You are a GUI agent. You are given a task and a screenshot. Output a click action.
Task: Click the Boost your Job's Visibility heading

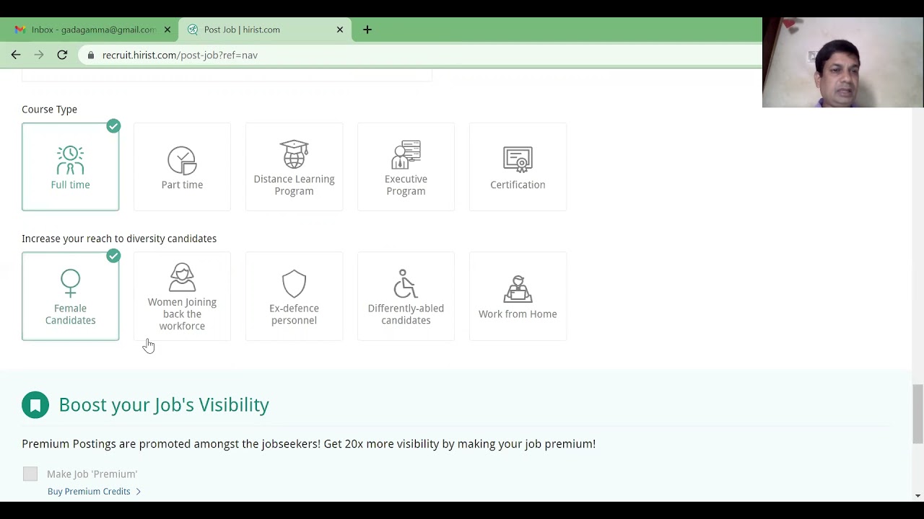coord(164,405)
